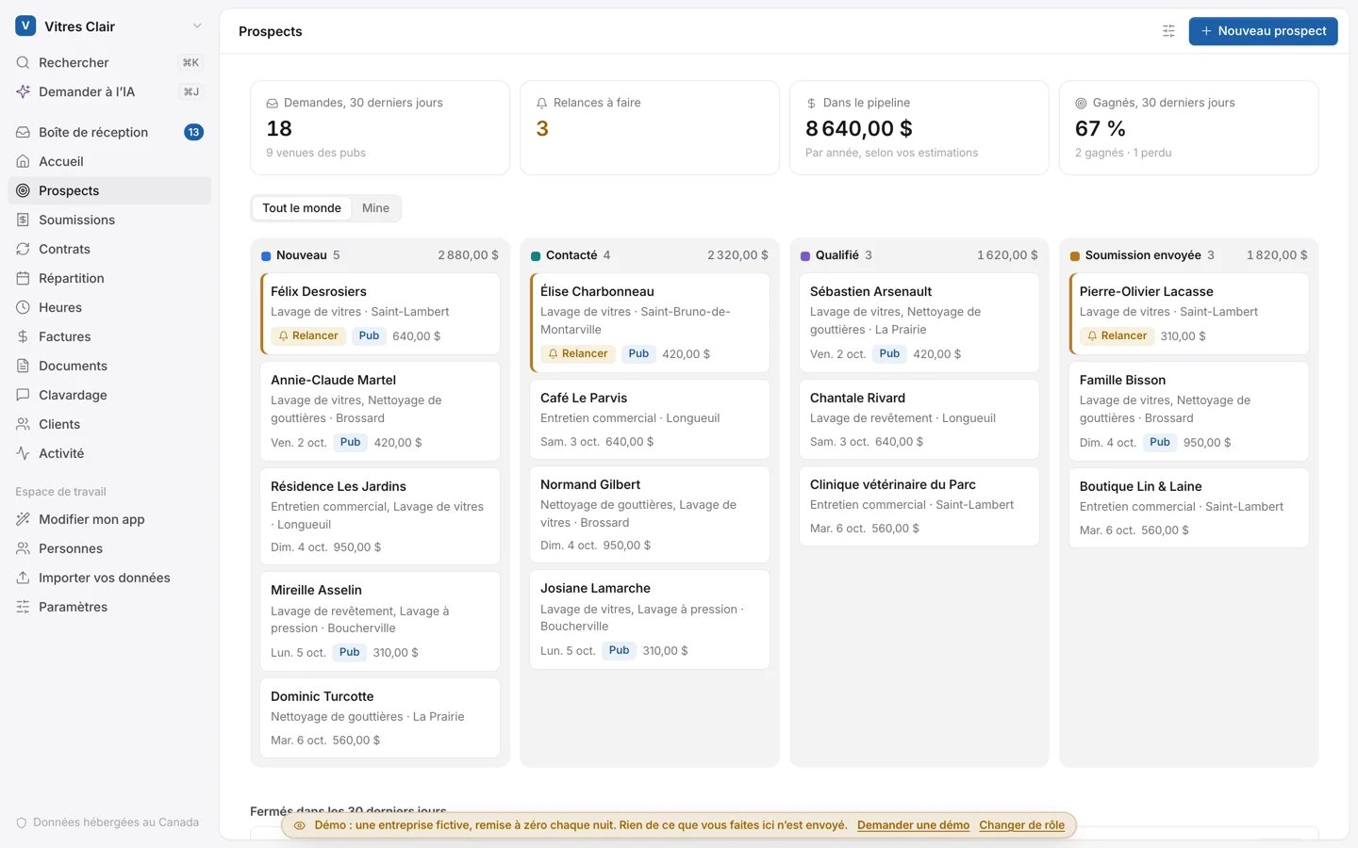The image size is (1358, 848).
Task: Open the Clinique vétérinaire du Parc card
Action: coord(919,506)
